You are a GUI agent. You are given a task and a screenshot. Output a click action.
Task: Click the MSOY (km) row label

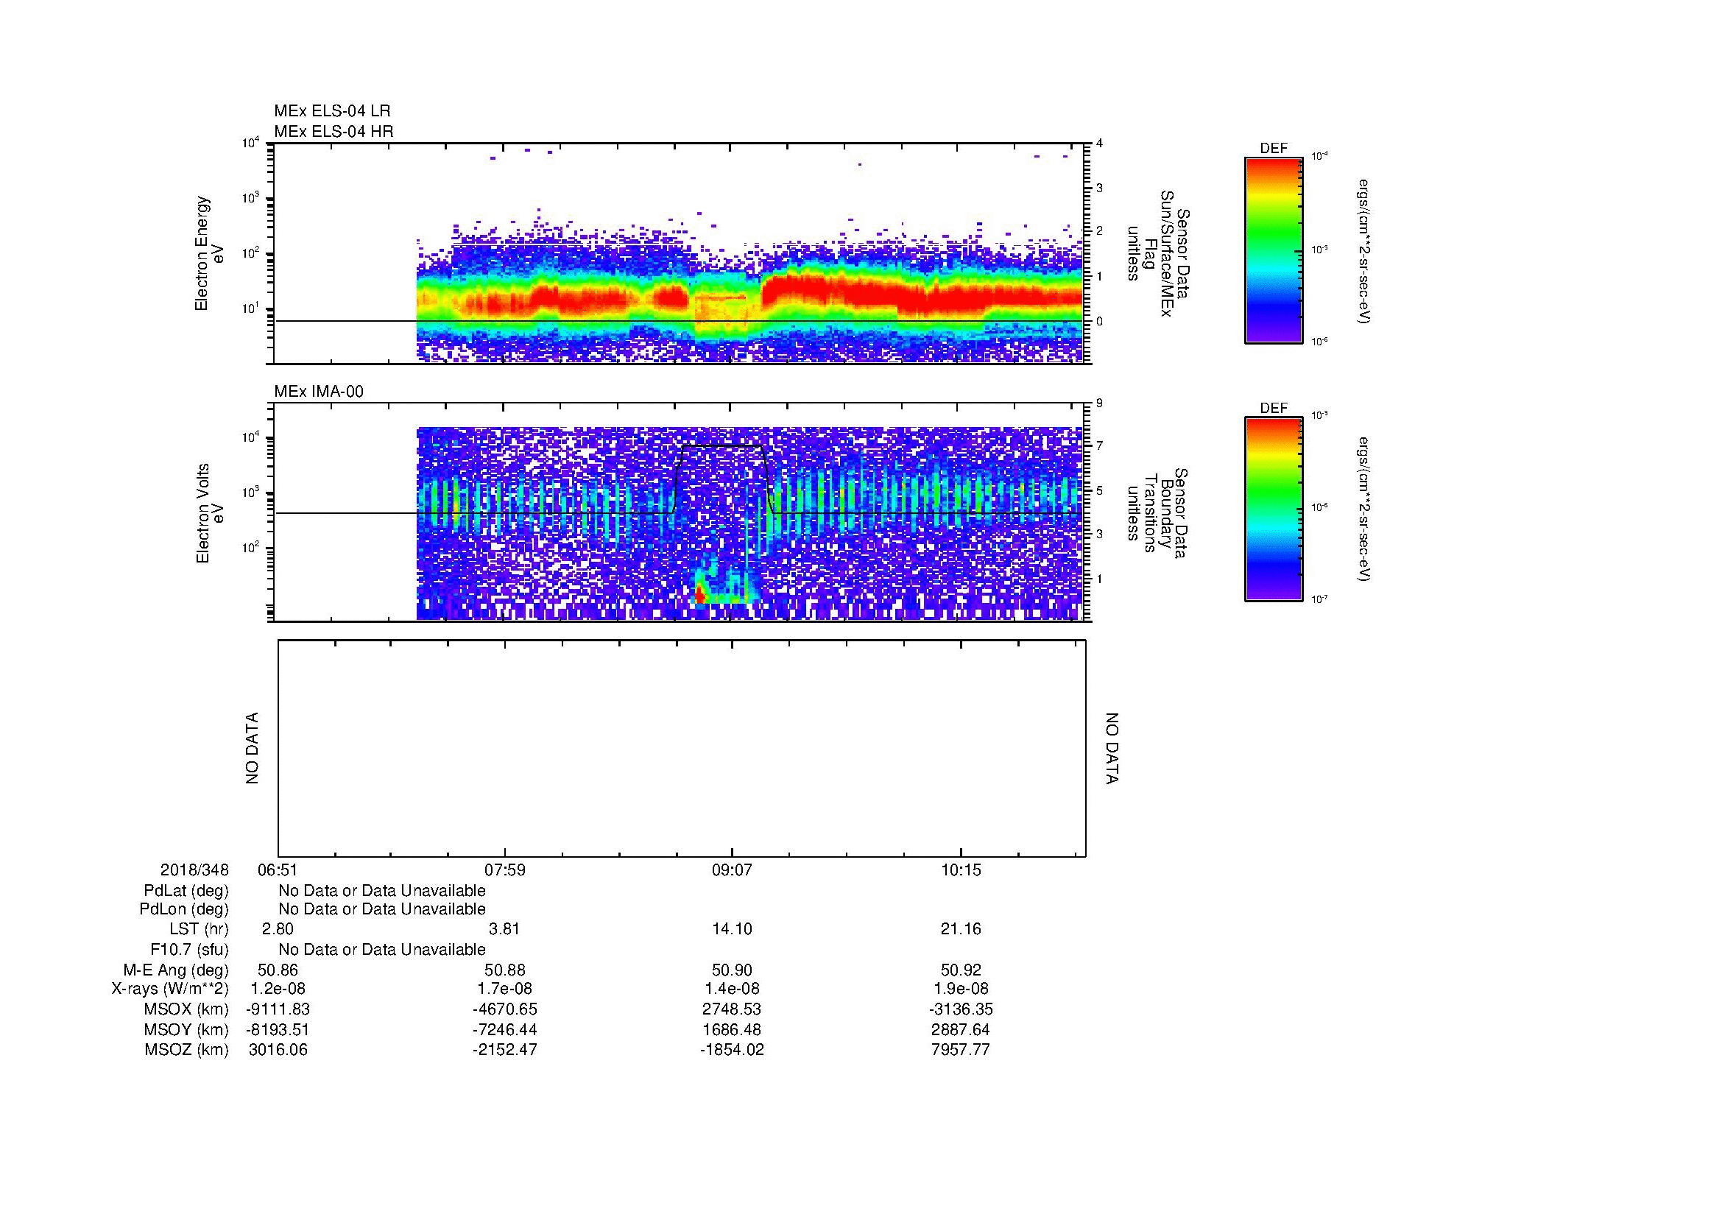pyautogui.click(x=186, y=1029)
